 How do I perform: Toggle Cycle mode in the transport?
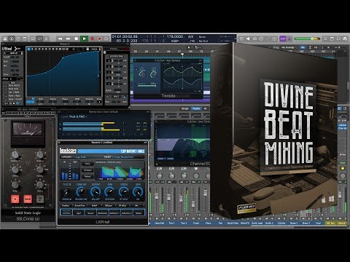[x=106, y=39]
